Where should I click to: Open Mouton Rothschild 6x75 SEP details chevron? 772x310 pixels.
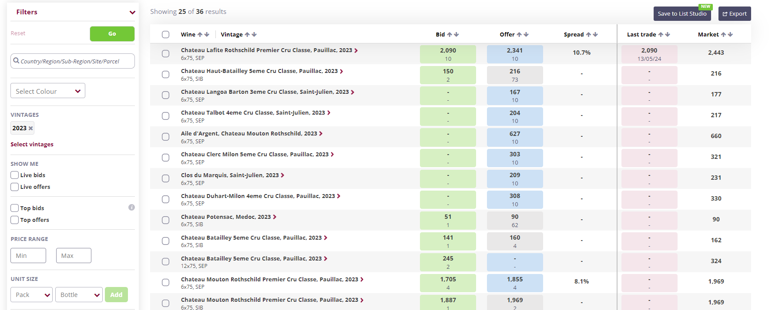[362, 280]
